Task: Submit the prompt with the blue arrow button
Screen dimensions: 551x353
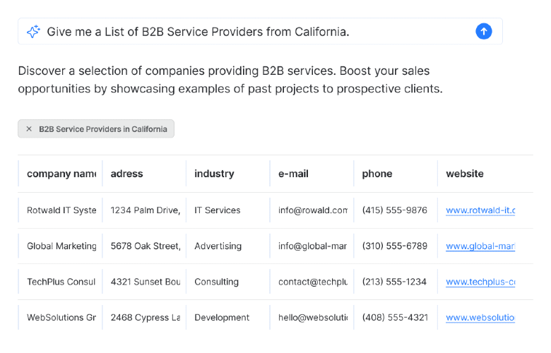Action: 483,31
